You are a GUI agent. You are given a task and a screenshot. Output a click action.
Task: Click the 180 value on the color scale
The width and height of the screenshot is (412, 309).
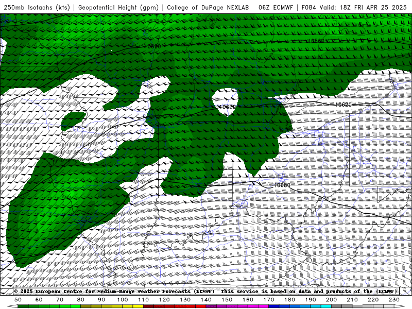tap(289, 300)
